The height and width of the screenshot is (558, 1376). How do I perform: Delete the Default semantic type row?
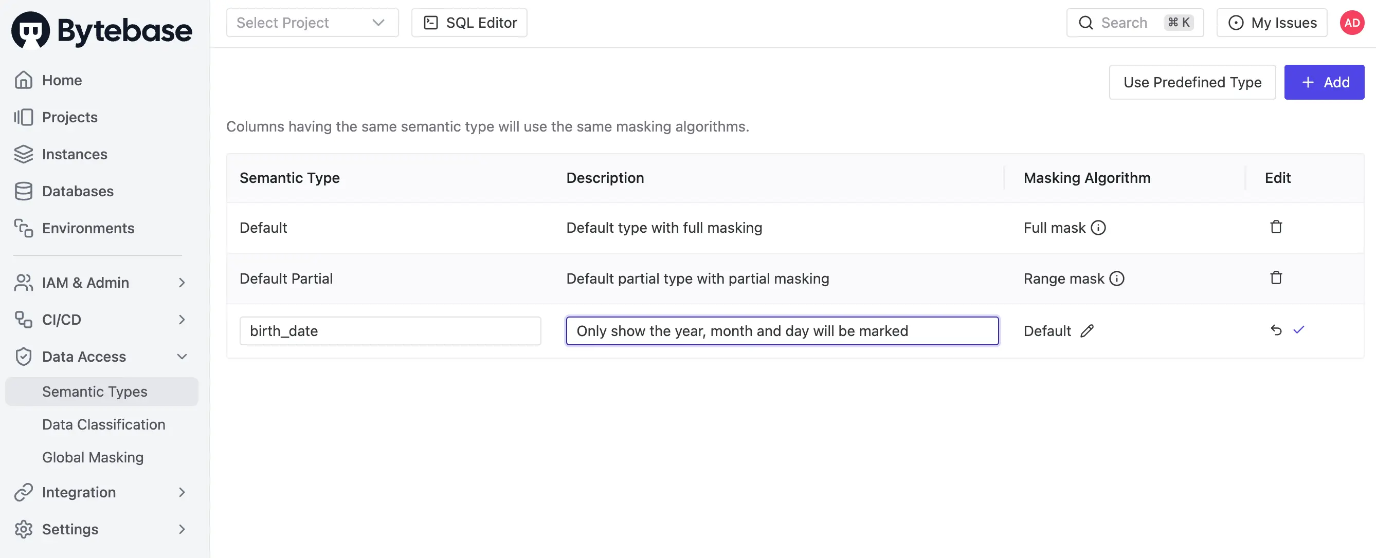(1276, 227)
